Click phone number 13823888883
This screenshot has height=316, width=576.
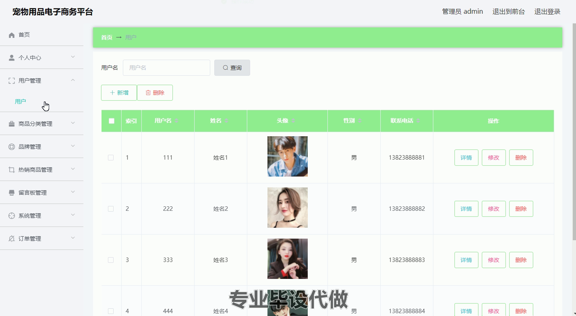[x=407, y=260]
